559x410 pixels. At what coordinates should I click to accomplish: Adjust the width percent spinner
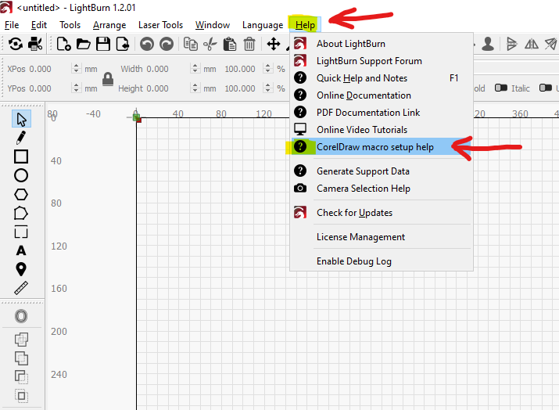click(267, 68)
